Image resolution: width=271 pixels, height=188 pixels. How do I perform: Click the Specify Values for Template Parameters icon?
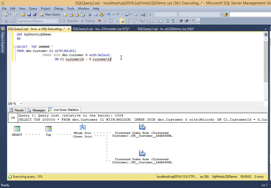[x=194, y=21]
